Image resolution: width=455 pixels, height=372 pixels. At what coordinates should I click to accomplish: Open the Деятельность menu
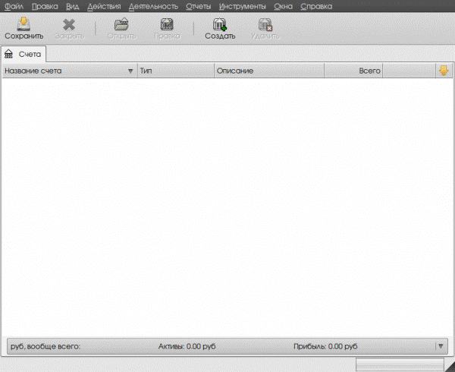point(153,6)
